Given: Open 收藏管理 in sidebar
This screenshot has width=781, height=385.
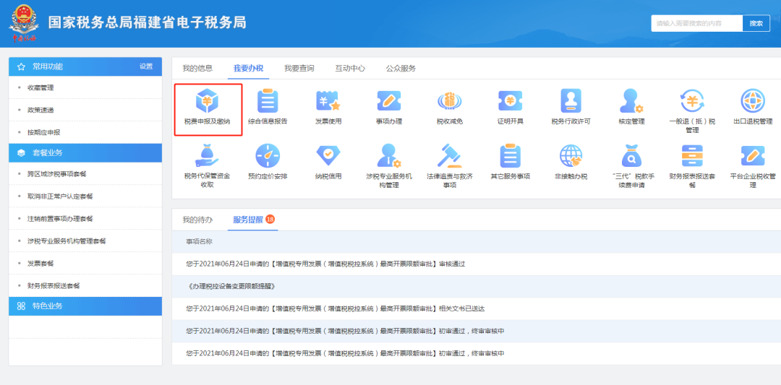Looking at the screenshot, I should 40,87.
